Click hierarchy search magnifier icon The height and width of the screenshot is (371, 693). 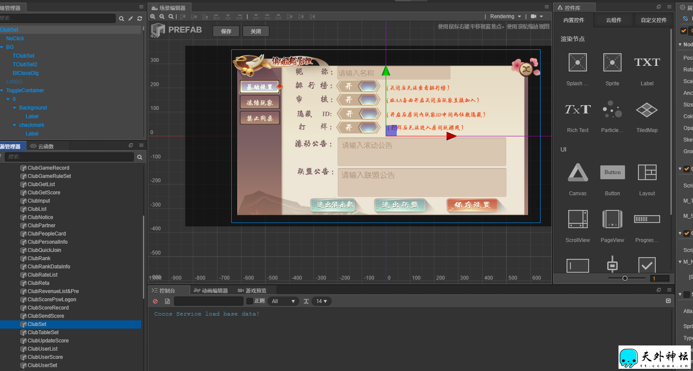click(122, 19)
